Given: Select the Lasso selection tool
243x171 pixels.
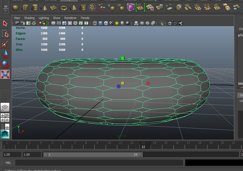Looking at the screenshot, I should coord(5,34).
